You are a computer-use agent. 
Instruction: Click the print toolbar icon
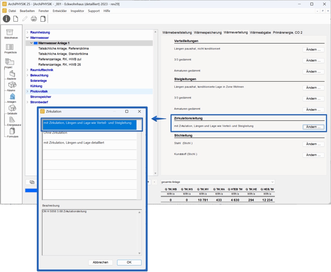click(x=34, y=19)
